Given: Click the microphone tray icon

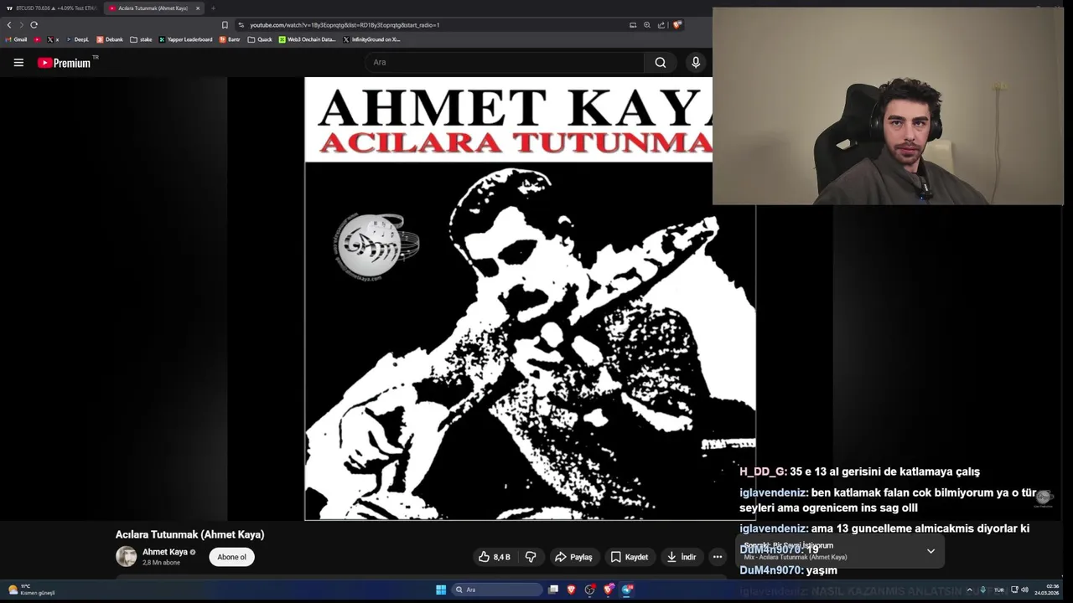Looking at the screenshot, I should pos(983,590).
